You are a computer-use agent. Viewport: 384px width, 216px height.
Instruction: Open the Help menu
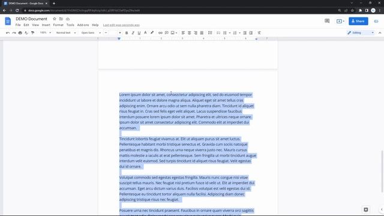95,25
